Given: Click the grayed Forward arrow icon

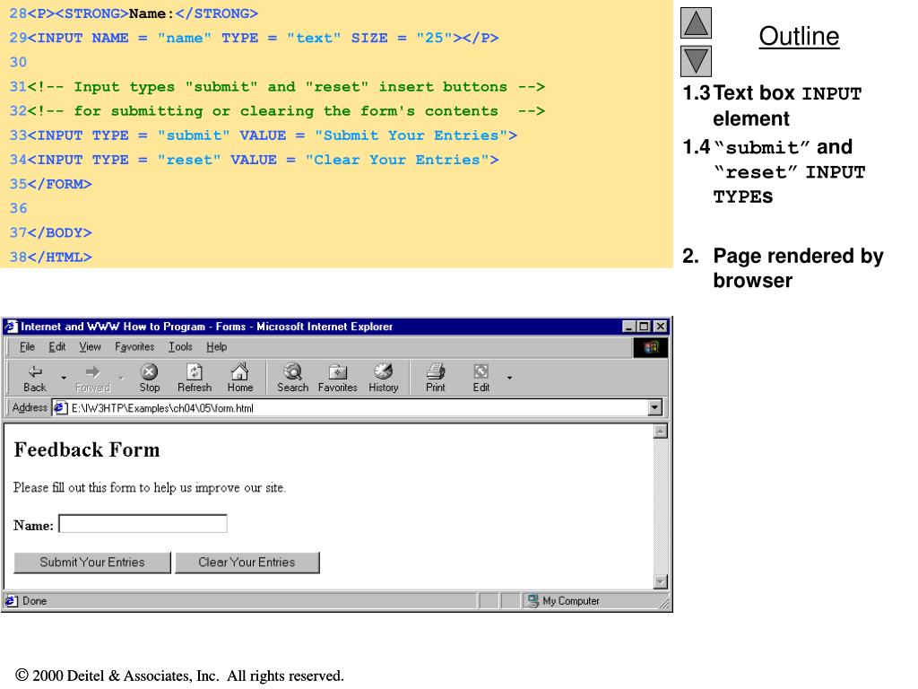Looking at the screenshot, I should (92, 371).
